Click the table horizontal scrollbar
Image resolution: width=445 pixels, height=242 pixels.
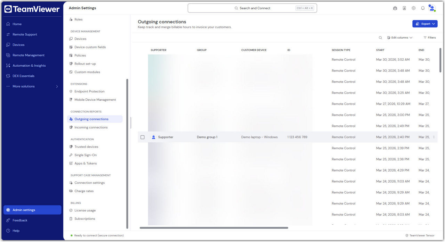[x=214, y=228]
